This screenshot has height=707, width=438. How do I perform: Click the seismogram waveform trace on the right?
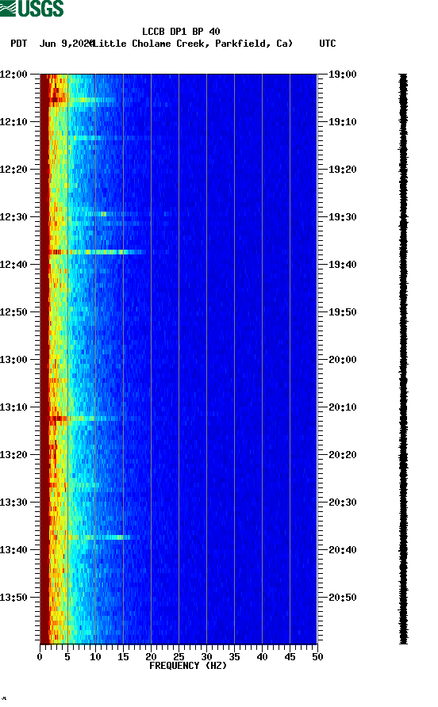[x=403, y=358]
